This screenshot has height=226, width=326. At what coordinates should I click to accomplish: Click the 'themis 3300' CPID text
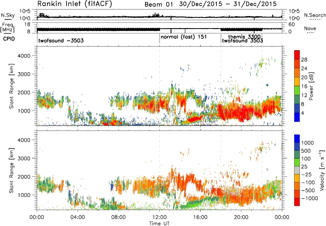tap(244, 37)
